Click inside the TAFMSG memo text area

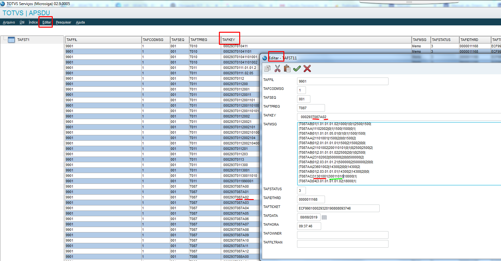399,154
